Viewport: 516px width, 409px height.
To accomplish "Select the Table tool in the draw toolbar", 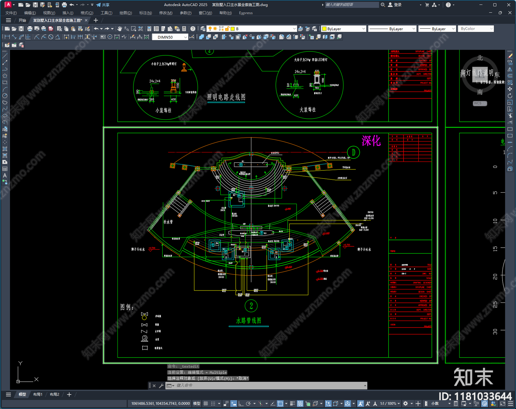I will click(x=5, y=169).
